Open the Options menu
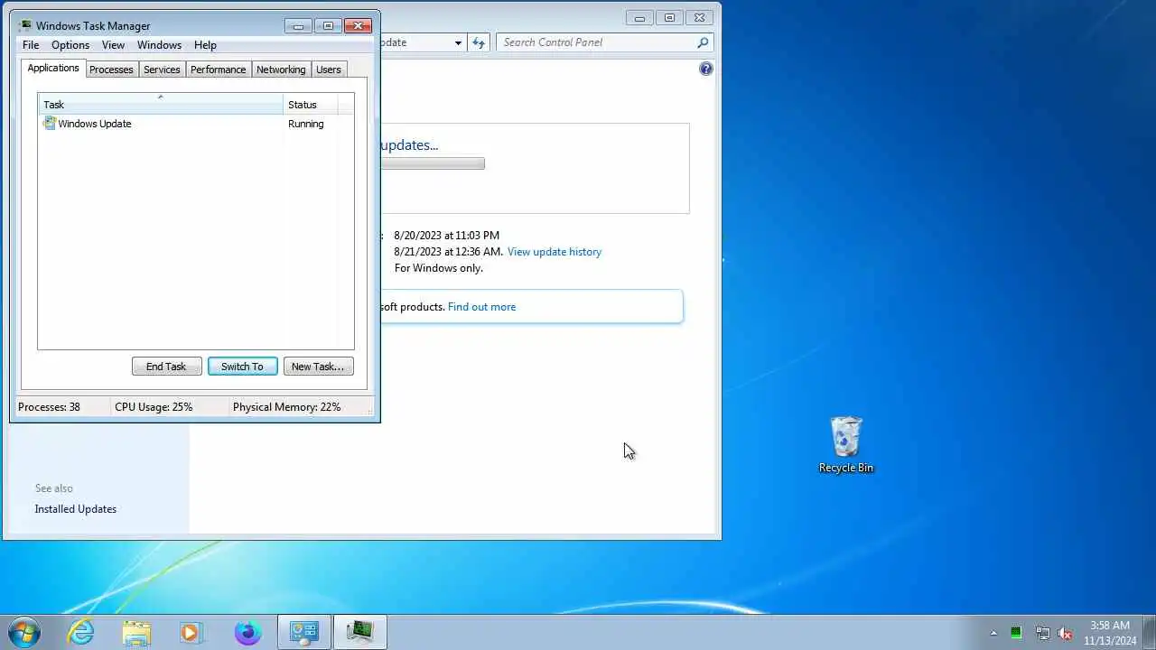Image resolution: width=1156 pixels, height=650 pixels. click(70, 45)
